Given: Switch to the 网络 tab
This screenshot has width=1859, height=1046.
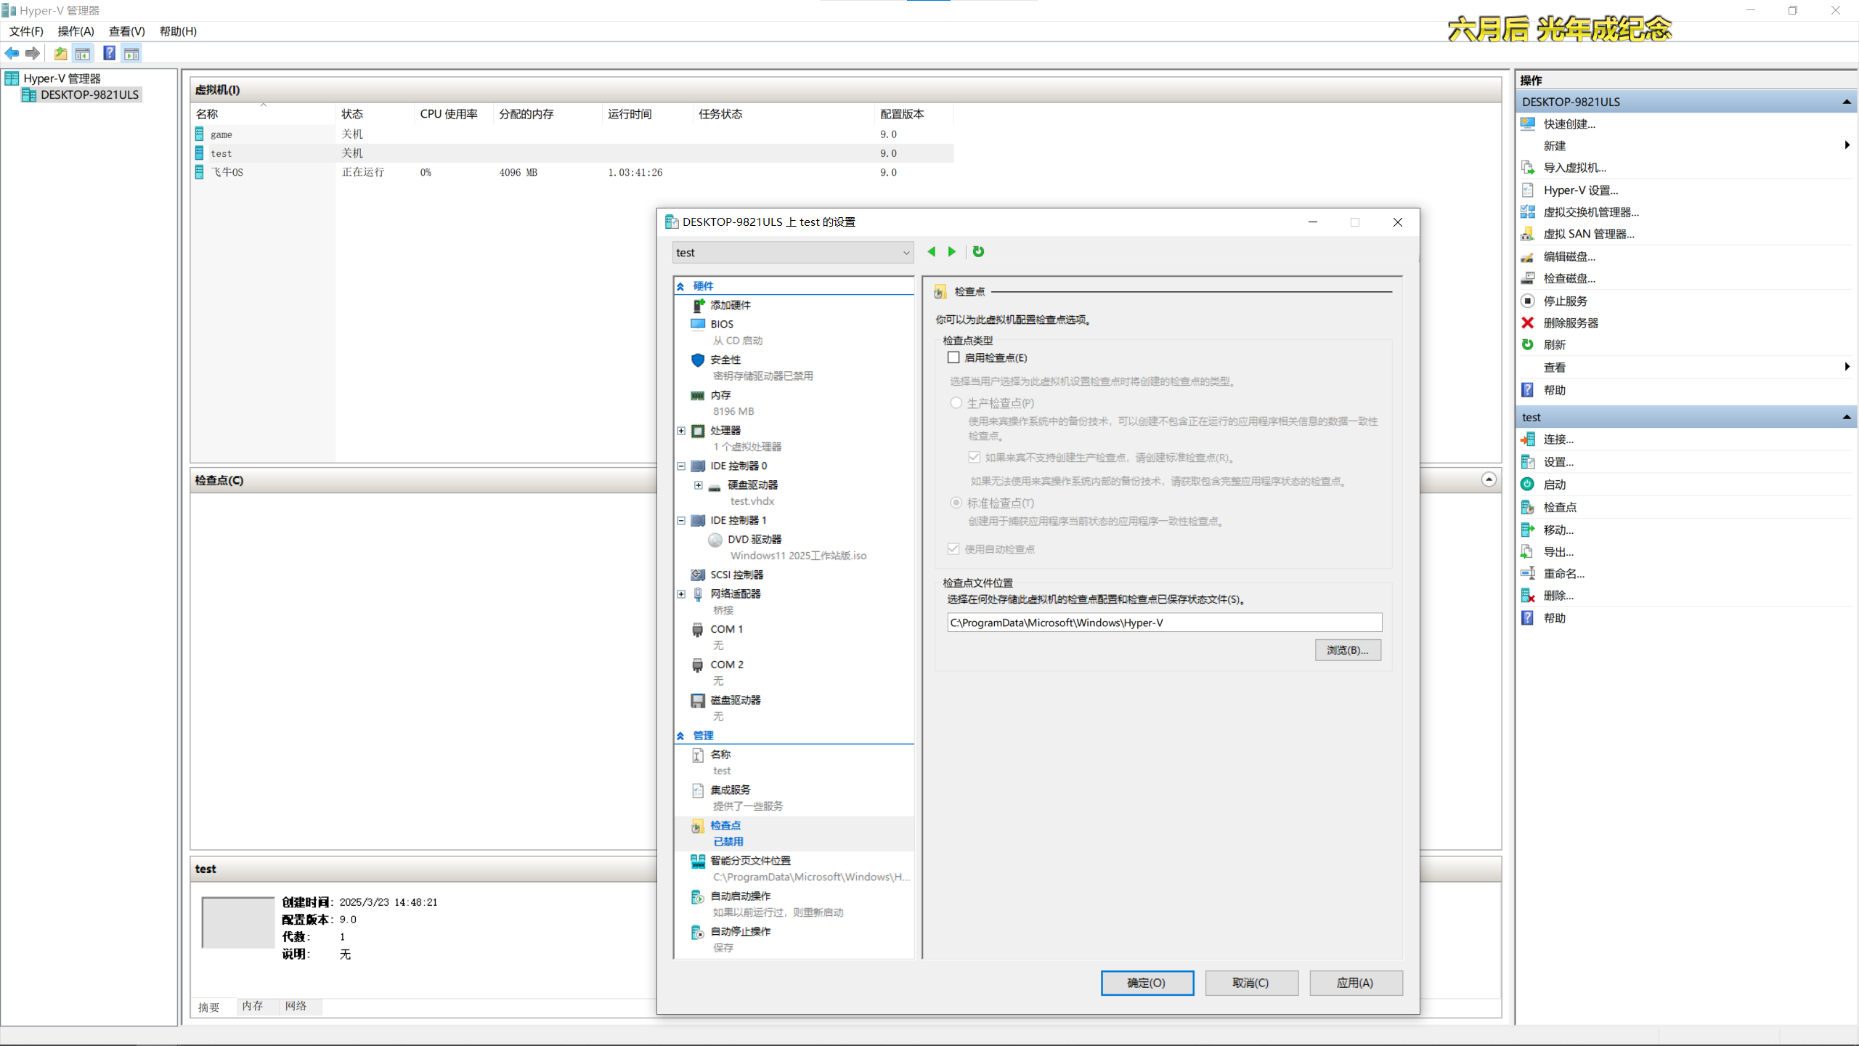Looking at the screenshot, I should tap(296, 1006).
